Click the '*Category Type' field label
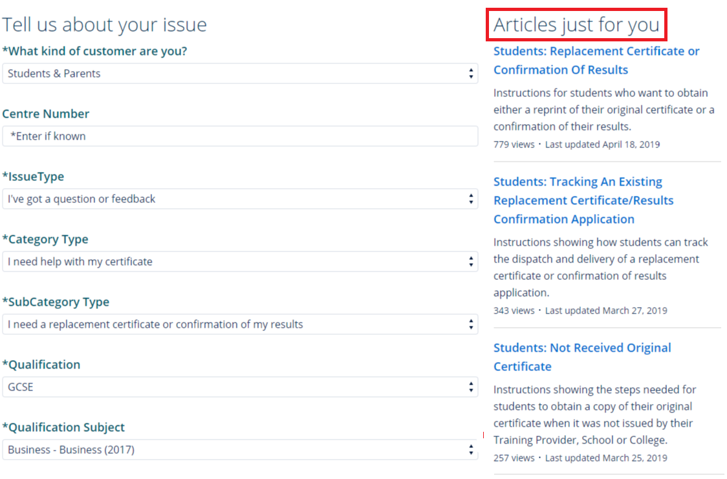This screenshot has height=479, width=727. click(45, 239)
